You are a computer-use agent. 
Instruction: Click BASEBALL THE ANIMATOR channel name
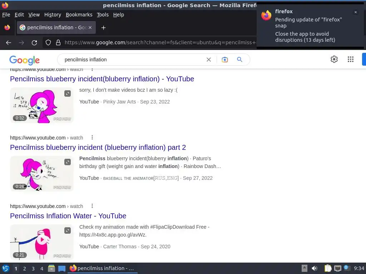click(141, 178)
